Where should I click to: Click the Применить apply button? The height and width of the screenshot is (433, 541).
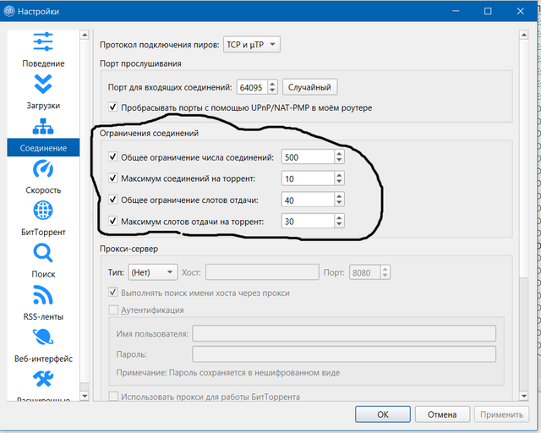[501, 414]
